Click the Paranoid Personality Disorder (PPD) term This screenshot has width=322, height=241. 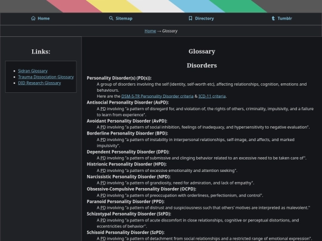click(x=125, y=202)
